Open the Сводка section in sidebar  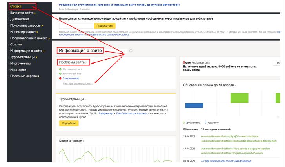tap(16, 7)
